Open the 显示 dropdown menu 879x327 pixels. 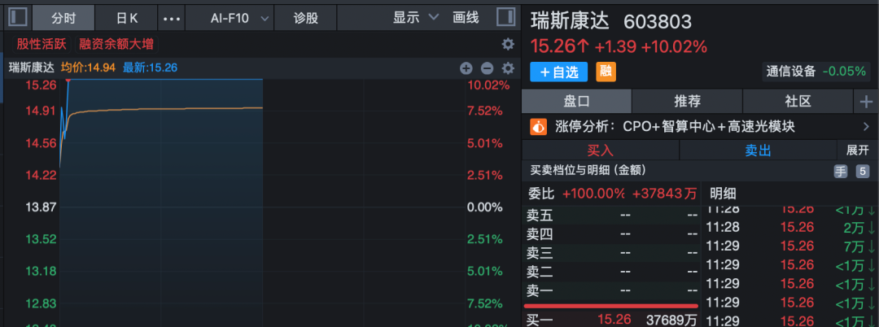tap(415, 17)
